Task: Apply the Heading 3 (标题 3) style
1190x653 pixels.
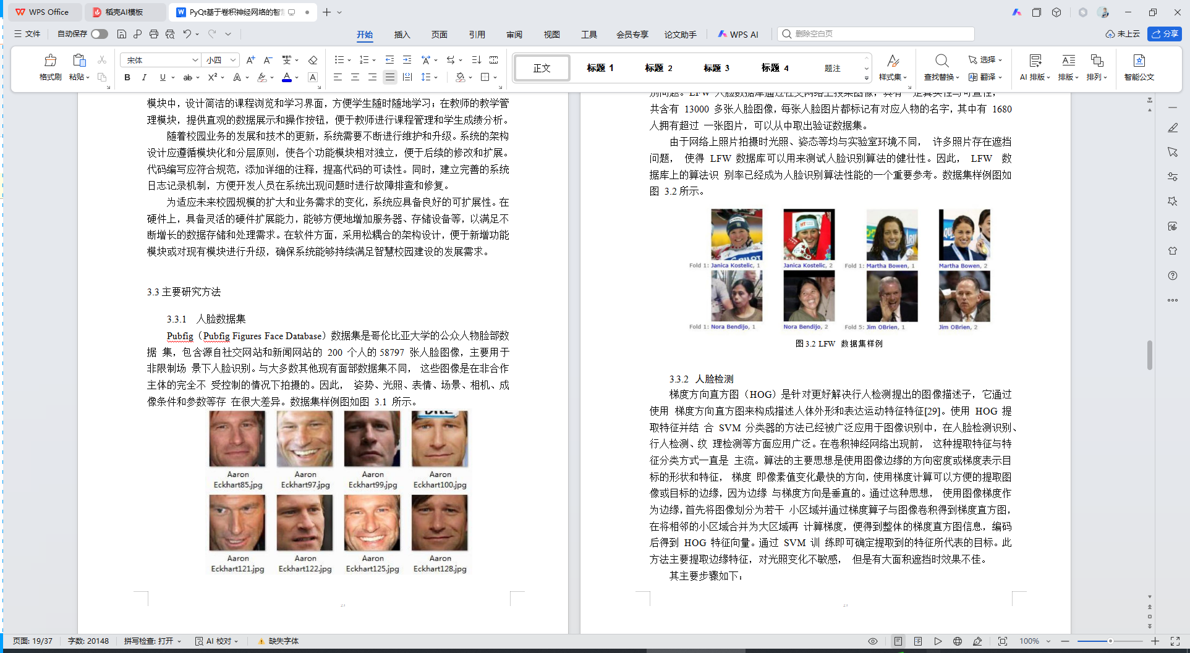Action: (716, 68)
